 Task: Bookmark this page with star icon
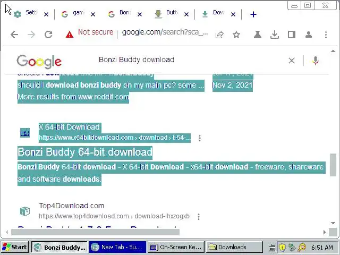pyautogui.click(x=236, y=35)
